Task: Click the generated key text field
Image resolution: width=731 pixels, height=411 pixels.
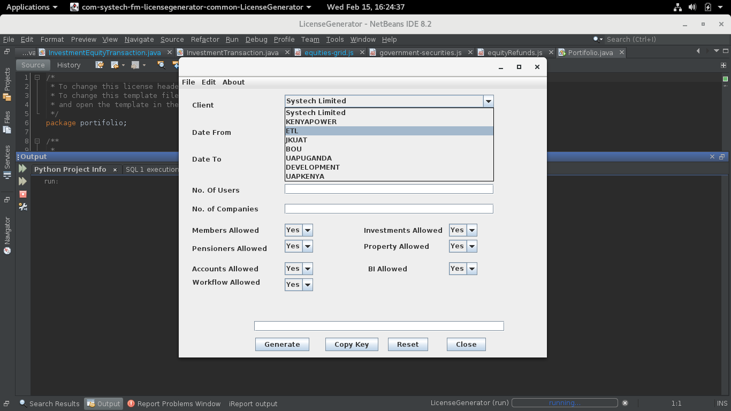Action: click(379, 326)
